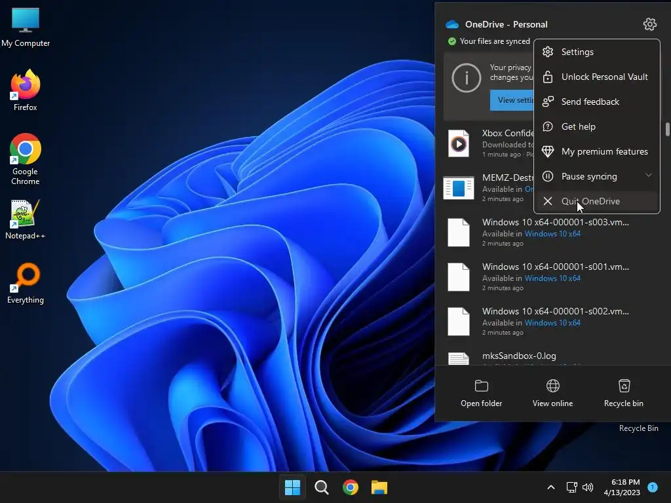This screenshot has width=671, height=503.
Task: Click the OneDrive cloud logo
Action: coord(452,24)
